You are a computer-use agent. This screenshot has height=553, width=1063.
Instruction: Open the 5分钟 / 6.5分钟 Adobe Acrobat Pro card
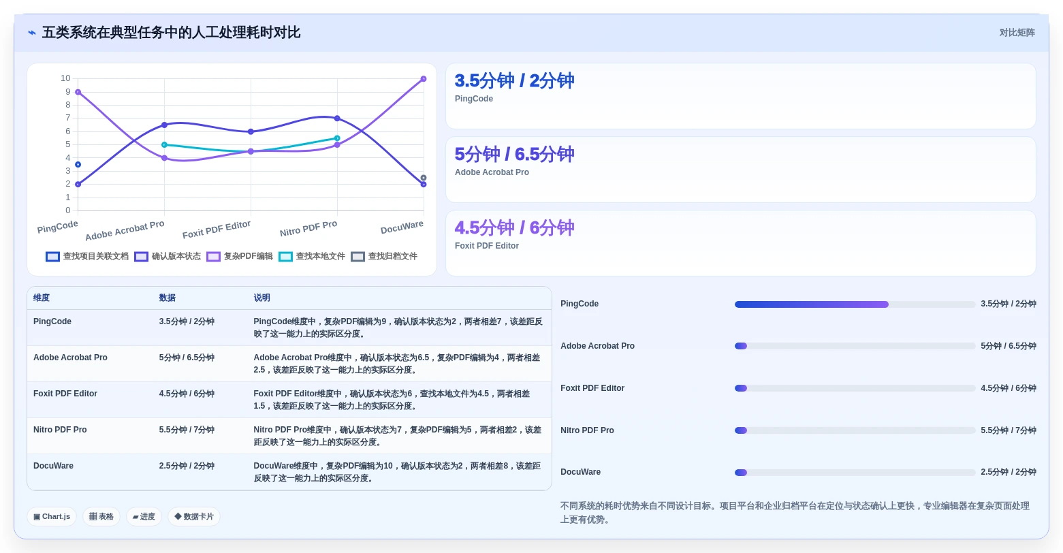pyautogui.click(x=741, y=170)
